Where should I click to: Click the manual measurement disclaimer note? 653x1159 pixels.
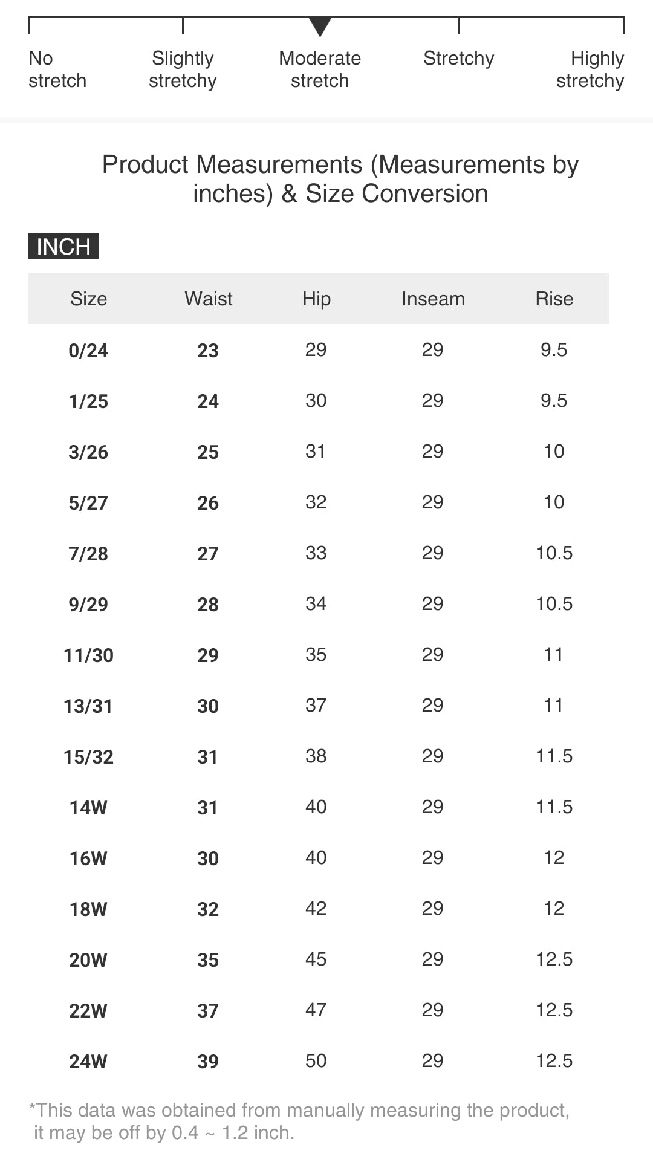click(x=299, y=1121)
